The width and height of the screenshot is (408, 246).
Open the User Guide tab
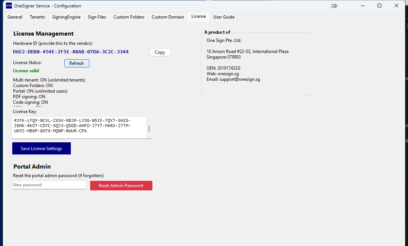tap(224, 17)
